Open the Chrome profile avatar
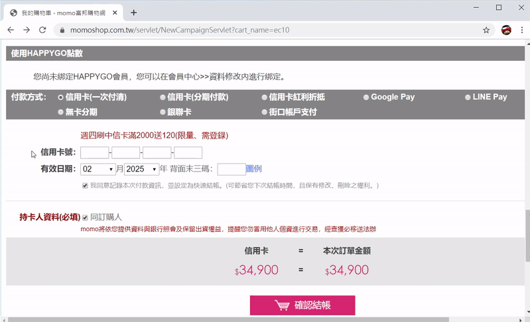This screenshot has width=530, height=322. (506, 30)
